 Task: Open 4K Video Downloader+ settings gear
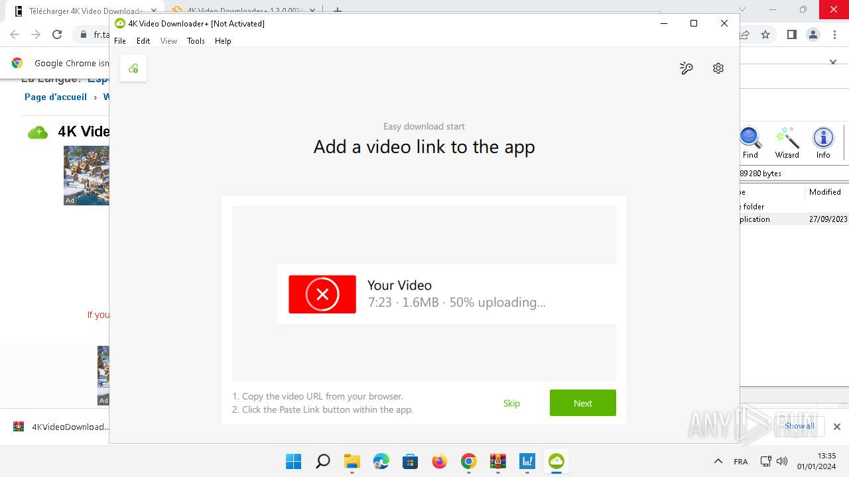click(x=718, y=68)
